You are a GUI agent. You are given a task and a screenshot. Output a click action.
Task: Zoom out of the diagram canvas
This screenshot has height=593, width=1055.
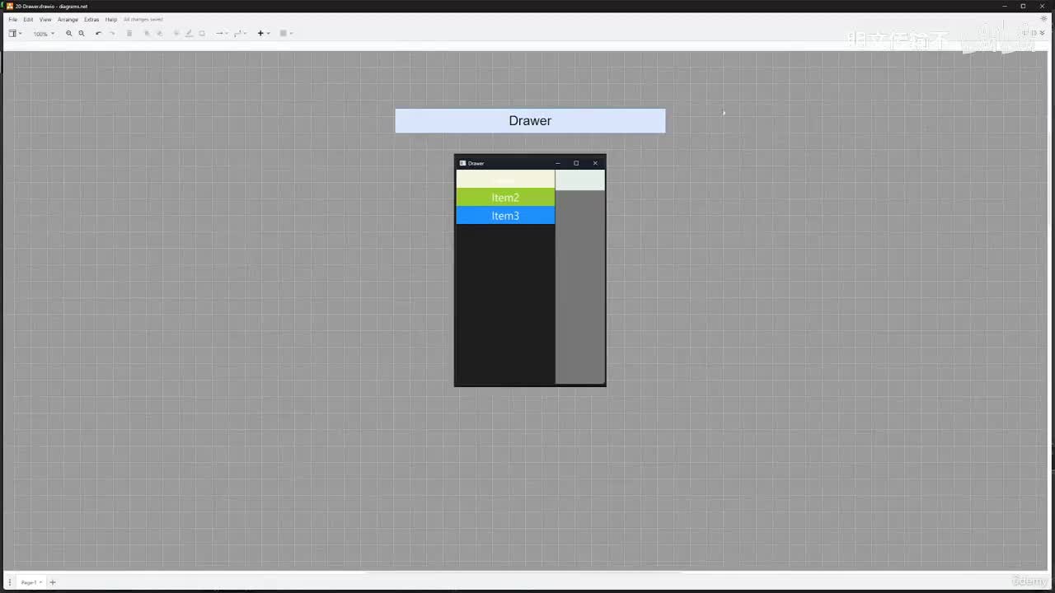coord(82,34)
